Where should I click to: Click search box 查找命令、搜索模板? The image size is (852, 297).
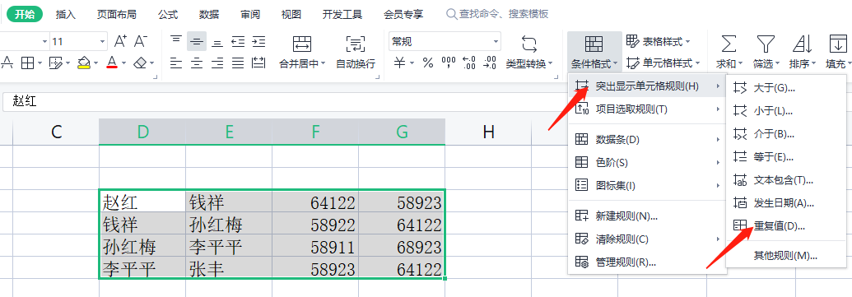coord(497,14)
